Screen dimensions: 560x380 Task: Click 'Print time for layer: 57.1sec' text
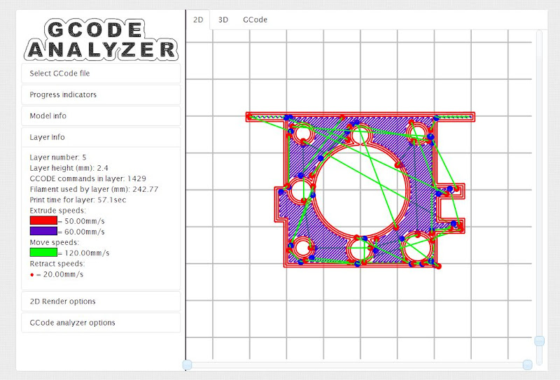(x=78, y=200)
